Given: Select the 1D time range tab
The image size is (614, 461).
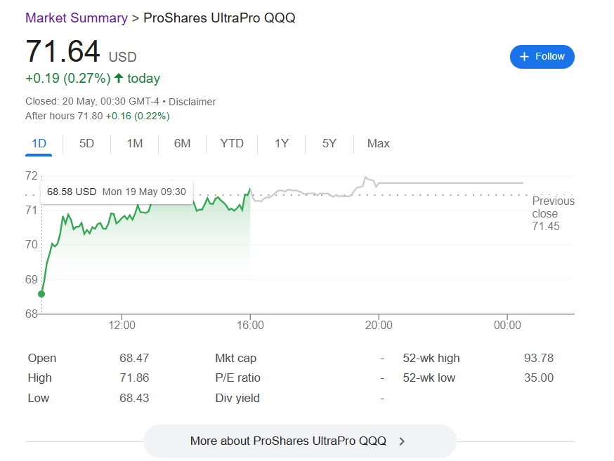Looking at the screenshot, I should 39,144.
